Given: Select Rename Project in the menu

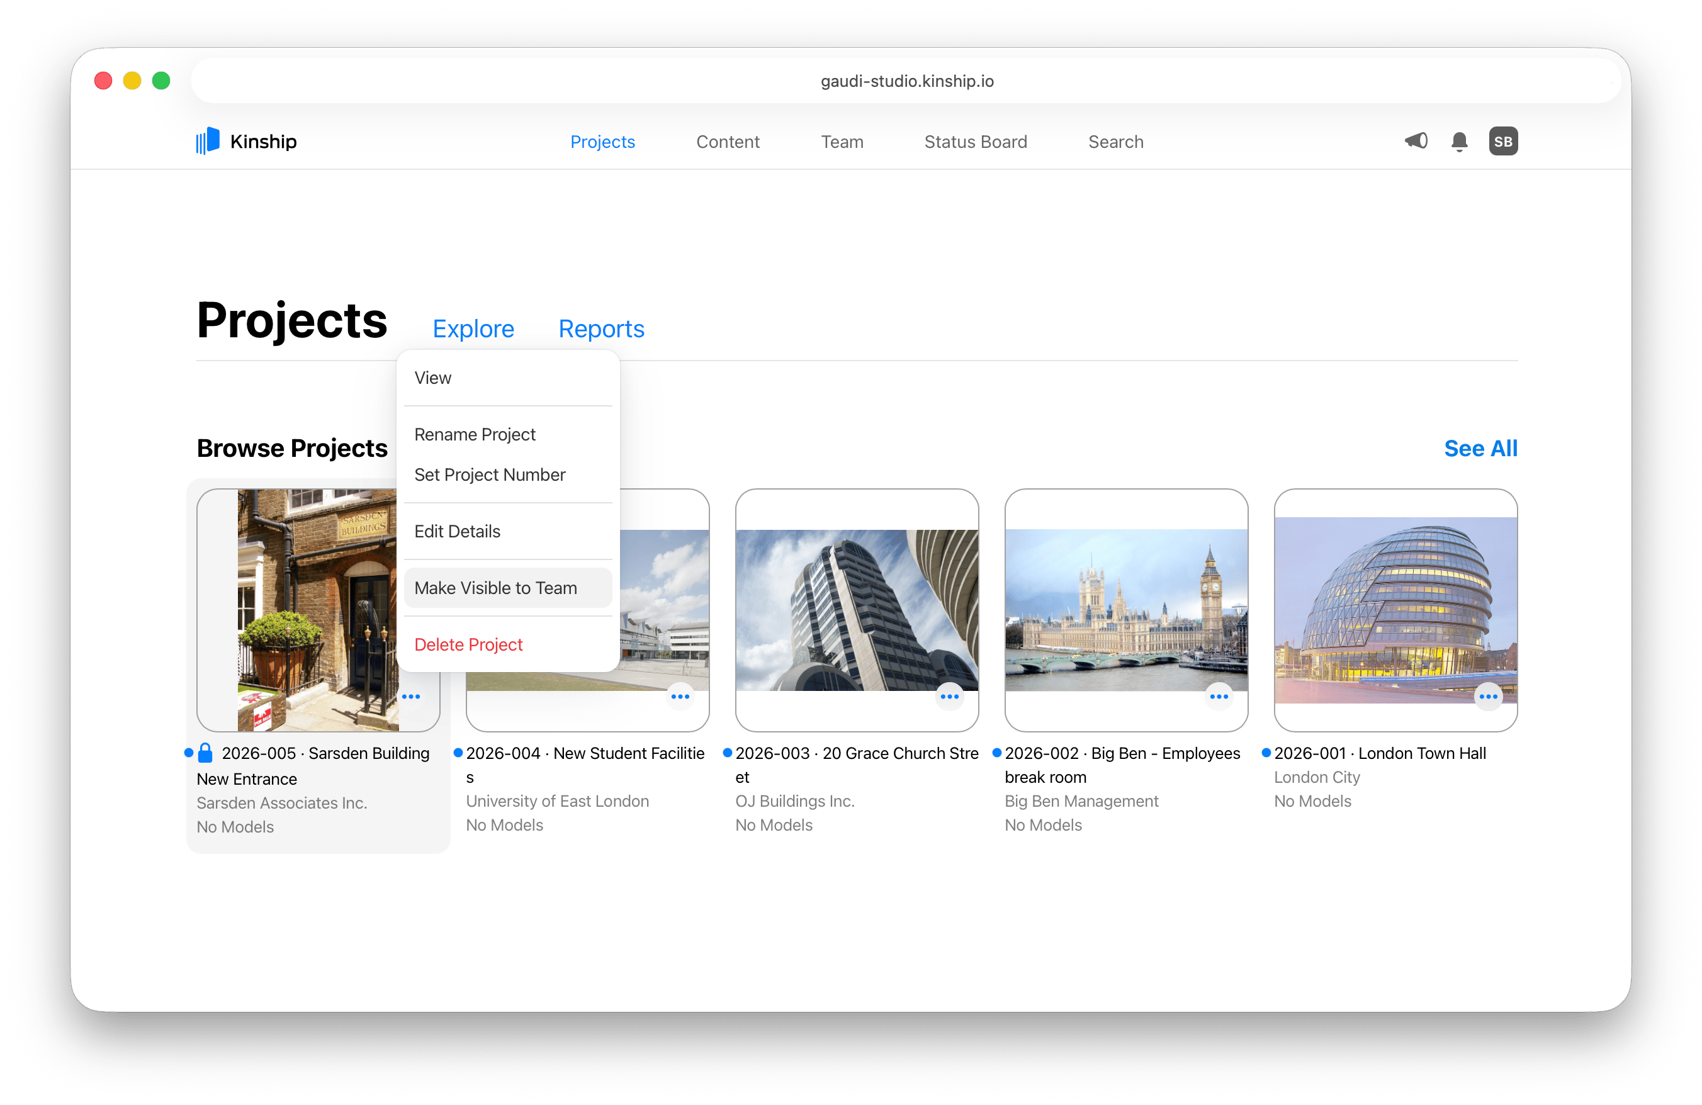Looking at the screenshot, I should coord(508,434).
